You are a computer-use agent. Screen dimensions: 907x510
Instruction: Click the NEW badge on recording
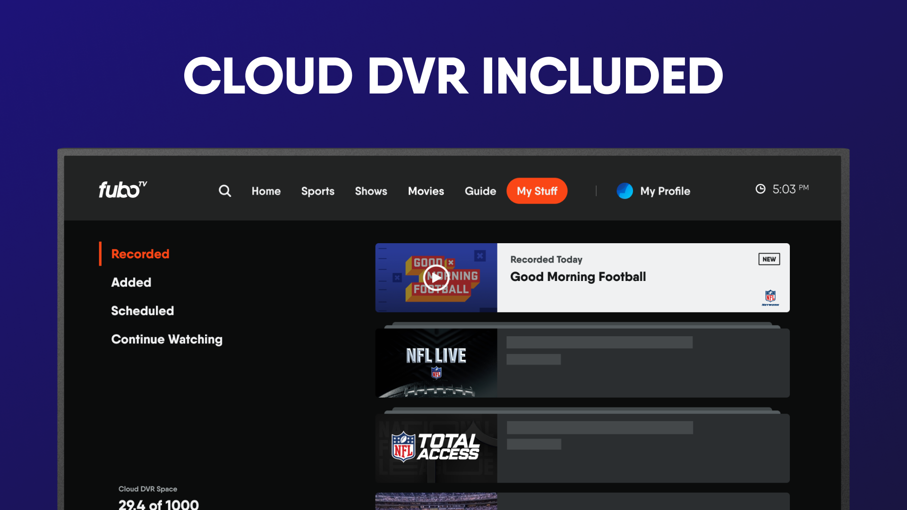pyautogui.click(x=769, y=259)
